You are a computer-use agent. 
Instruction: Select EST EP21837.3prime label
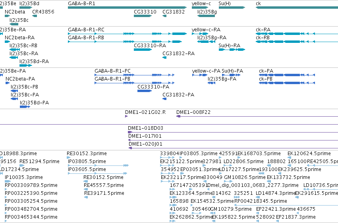coord(296,217)
